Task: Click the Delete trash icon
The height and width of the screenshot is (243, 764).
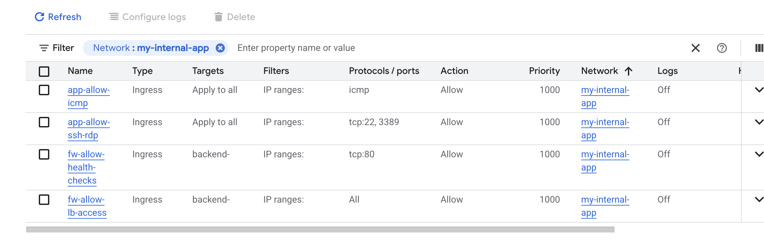Action: tap(218, 17)
